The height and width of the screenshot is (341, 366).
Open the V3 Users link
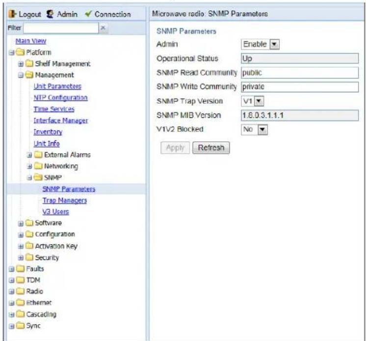[x=55, y=211]
